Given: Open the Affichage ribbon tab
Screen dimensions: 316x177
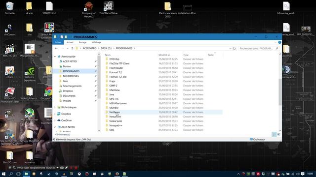Looking at the screenshot, I should tap(97, 42).
